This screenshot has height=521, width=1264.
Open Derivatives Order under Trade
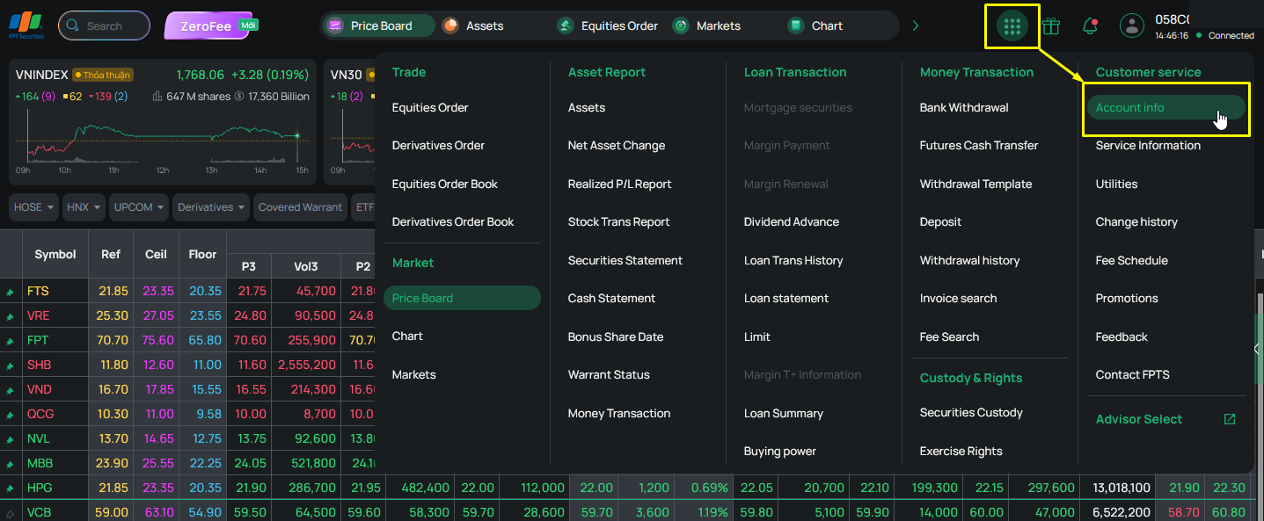coord(438,146)
